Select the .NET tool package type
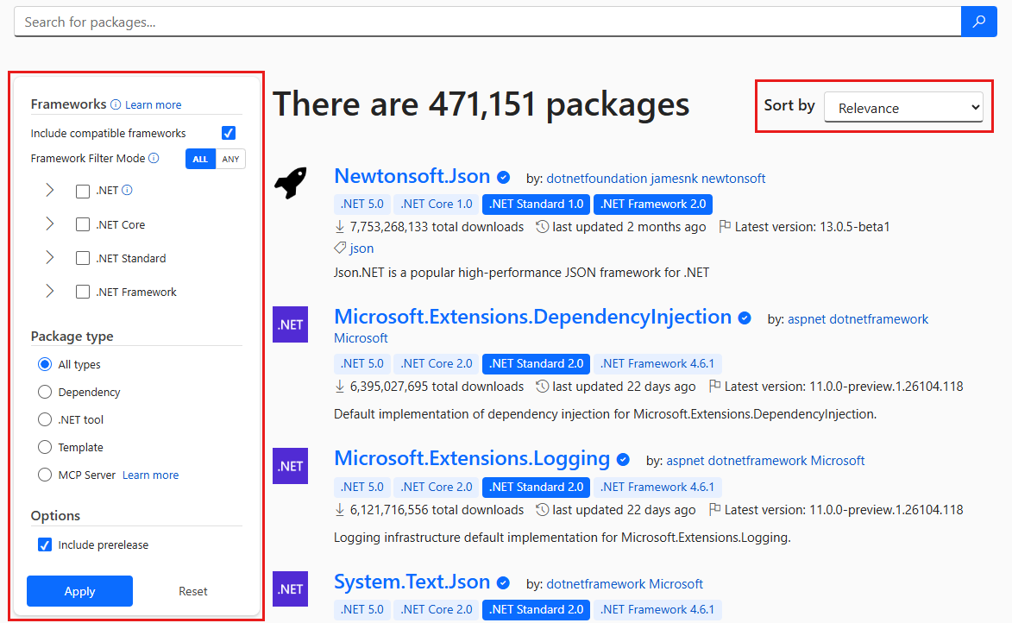Viewport: 1012px width, 623px height. tap(45, 419)
